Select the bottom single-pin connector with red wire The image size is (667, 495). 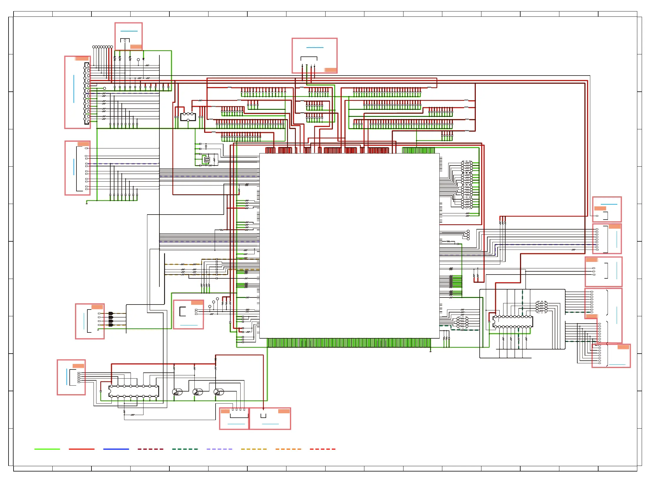point(270,419)
